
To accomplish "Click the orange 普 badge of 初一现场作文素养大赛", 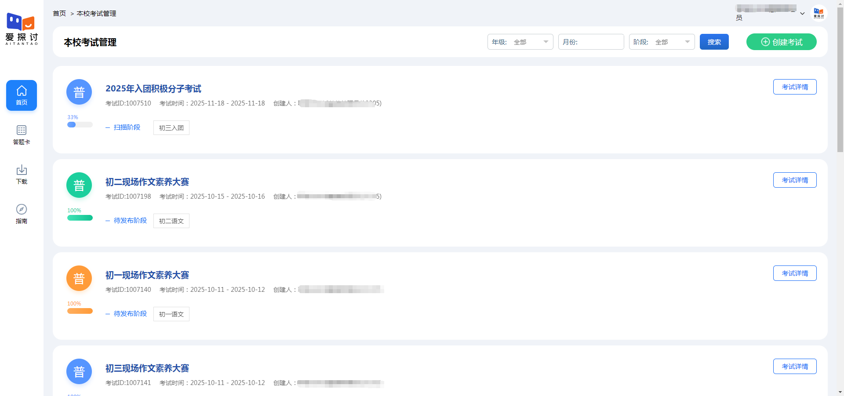I will coord(79,279).
